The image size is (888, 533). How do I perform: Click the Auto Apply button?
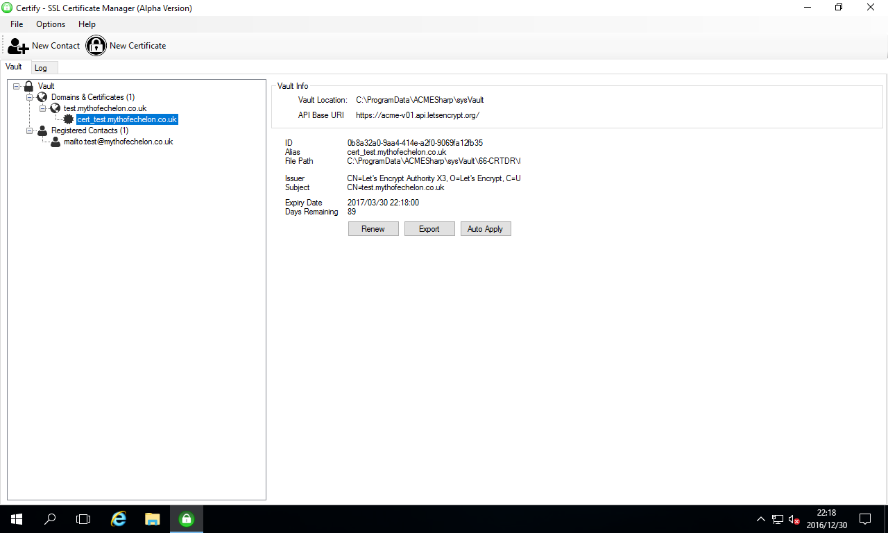486,229
